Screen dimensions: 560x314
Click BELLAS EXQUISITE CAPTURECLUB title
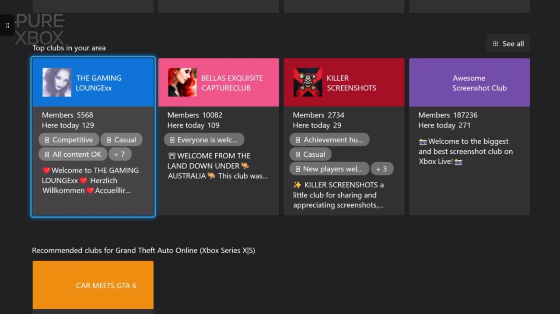[232, 83]
